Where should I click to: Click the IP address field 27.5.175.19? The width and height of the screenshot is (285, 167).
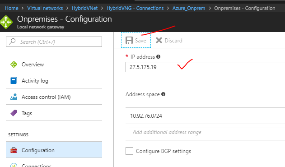click(205, 67)
